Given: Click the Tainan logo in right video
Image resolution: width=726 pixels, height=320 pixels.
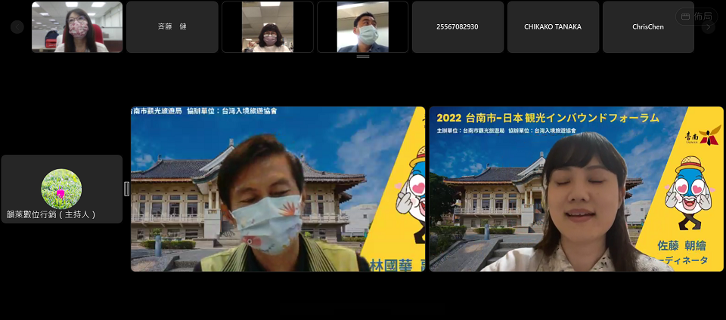Looking at the screenshot, I should (703, 135).
